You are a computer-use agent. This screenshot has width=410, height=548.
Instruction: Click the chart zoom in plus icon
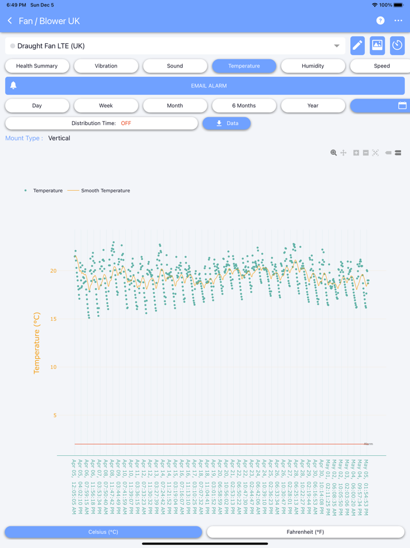pos(356,153)
